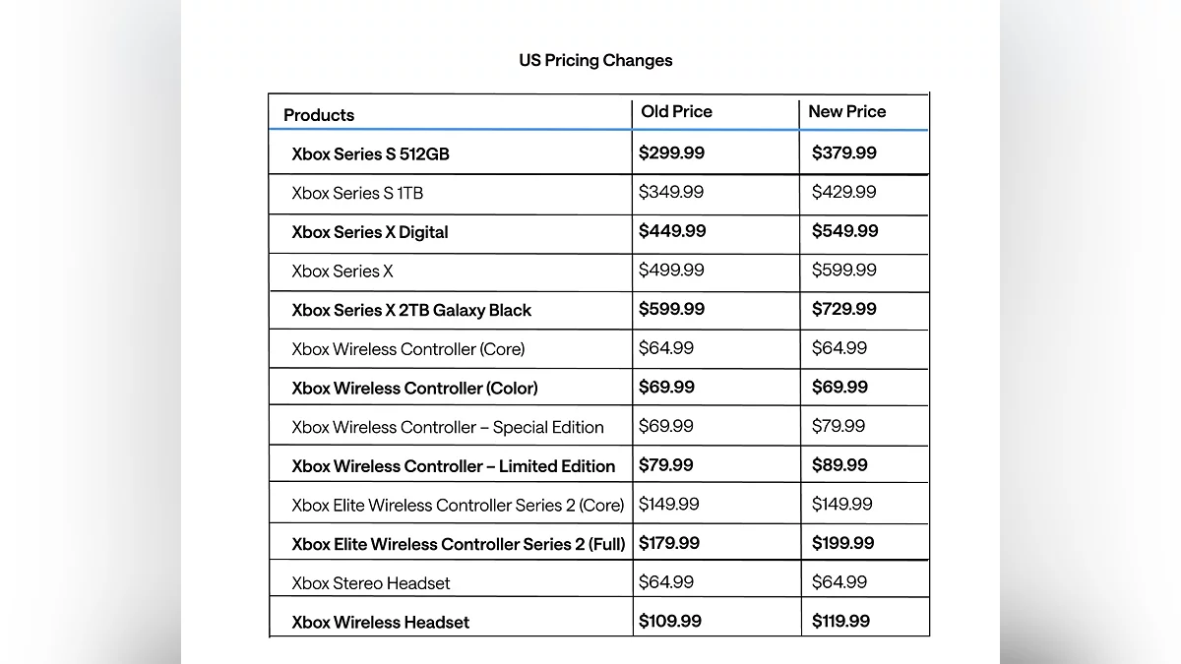This screenshot has width=1181, height=664.
Task: Select "Xbox Series X 2TB Galaxy Black"
Action: (x=411, y=310)
